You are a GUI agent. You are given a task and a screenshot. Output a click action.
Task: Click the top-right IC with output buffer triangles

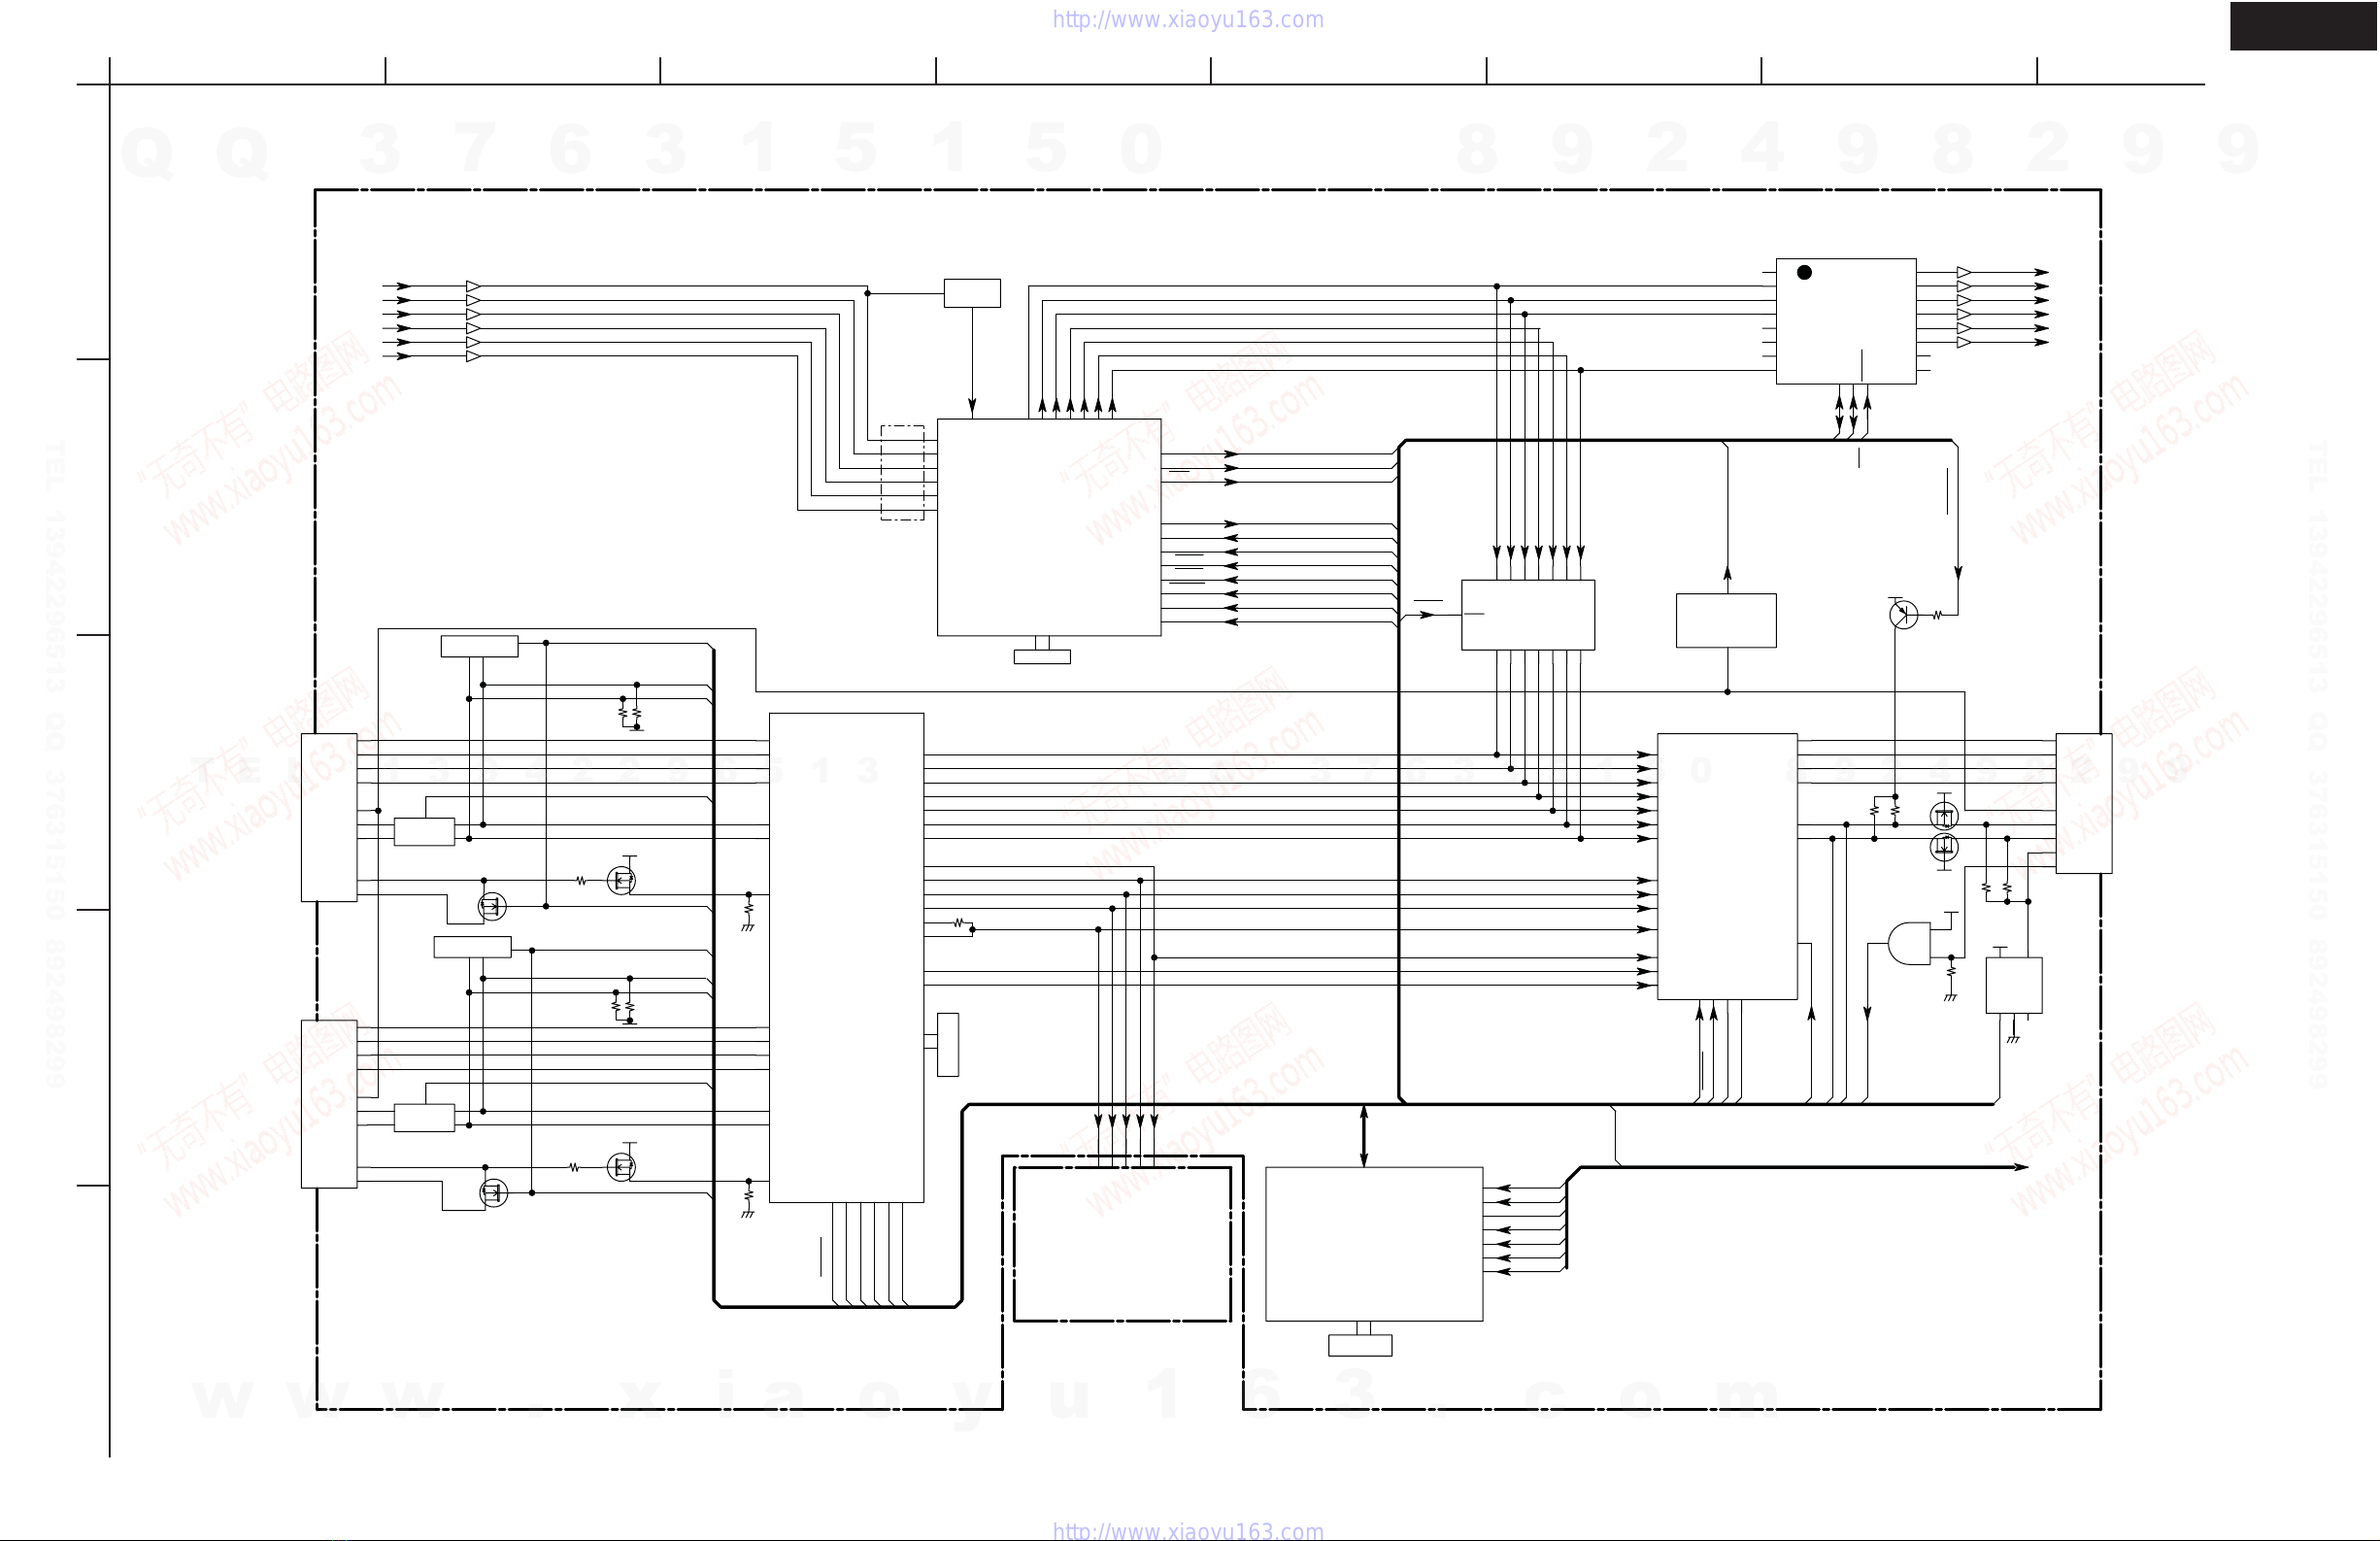(1845, 321)
